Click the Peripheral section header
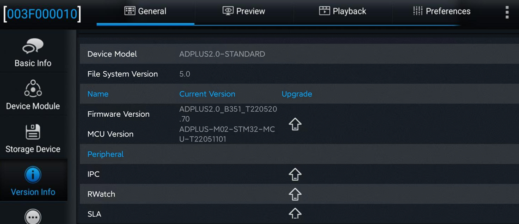Image resolution: width=519 pixels, height=224 pixels. tap(105, 154)
